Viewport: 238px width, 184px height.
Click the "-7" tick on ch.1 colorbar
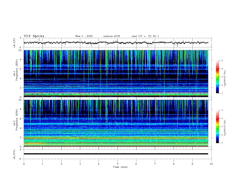point(221,93)
